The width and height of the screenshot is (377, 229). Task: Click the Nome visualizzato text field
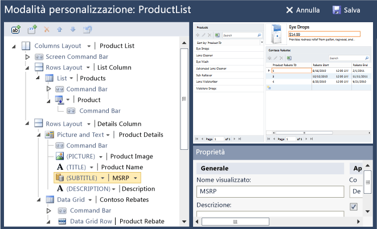(x=270, y=191)
